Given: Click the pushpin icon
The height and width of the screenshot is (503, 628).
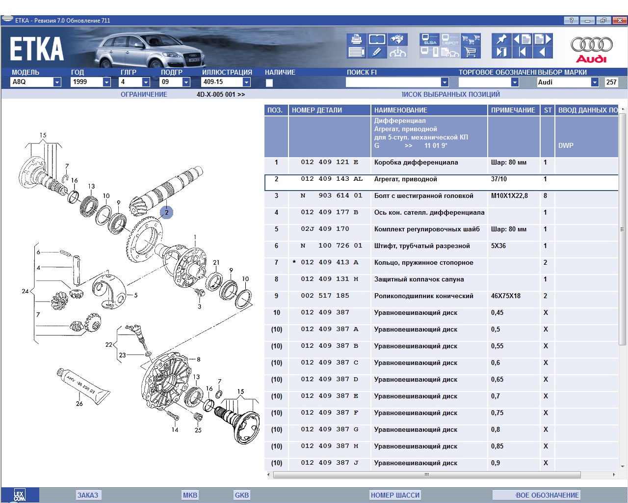Looking at the screenshot, I should tap(501, 39).
